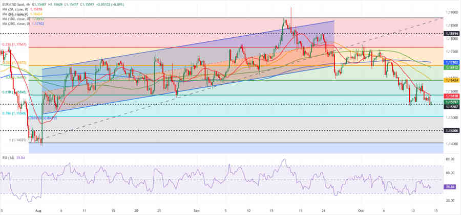
Task: Click the Oct label on time axis
Action: click(x=360, y=210)
